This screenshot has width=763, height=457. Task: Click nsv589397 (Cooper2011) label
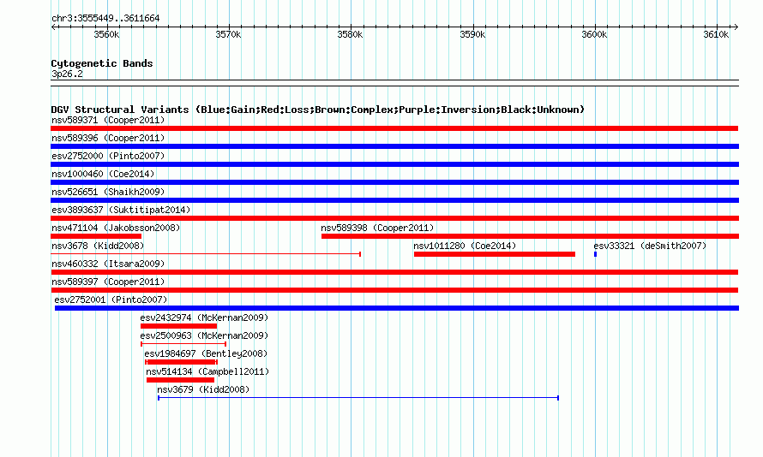108,282
